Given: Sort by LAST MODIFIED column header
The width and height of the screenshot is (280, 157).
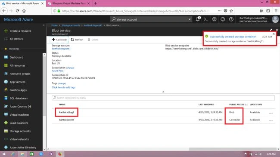Looking at the screenshot, I should click(206, 105).
